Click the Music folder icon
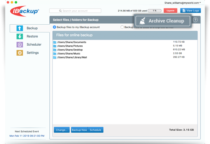Viewport: 210px width, 144px height. coord(55,54)
